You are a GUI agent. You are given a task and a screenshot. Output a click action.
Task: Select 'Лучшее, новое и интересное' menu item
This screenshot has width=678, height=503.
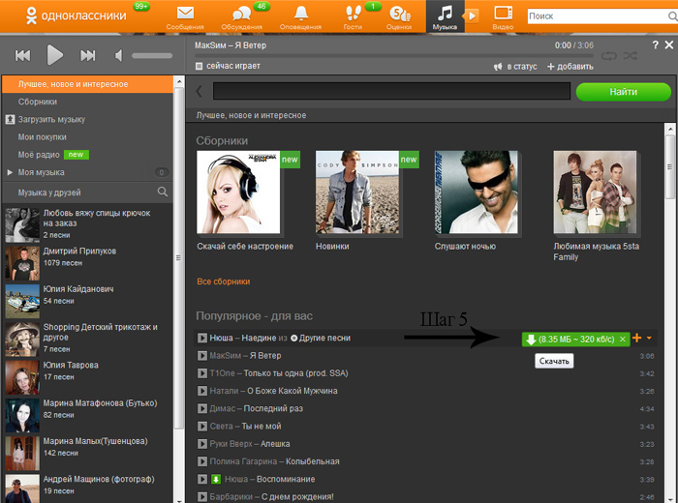pyautogui.click(x=88, y=84)
